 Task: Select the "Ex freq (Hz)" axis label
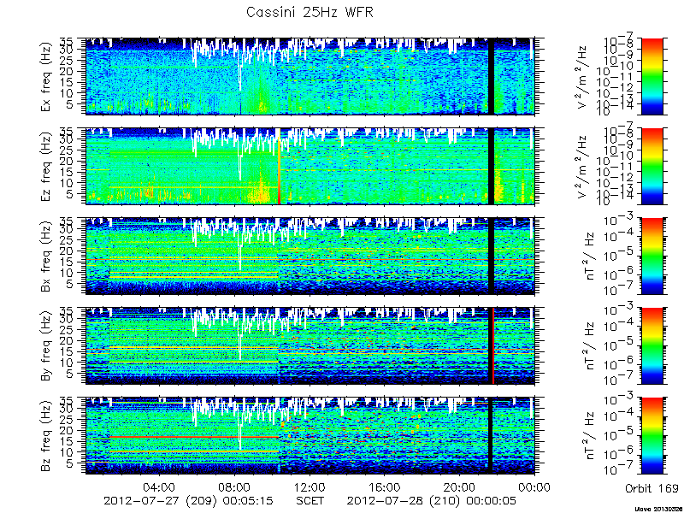(x=46, y=76)
